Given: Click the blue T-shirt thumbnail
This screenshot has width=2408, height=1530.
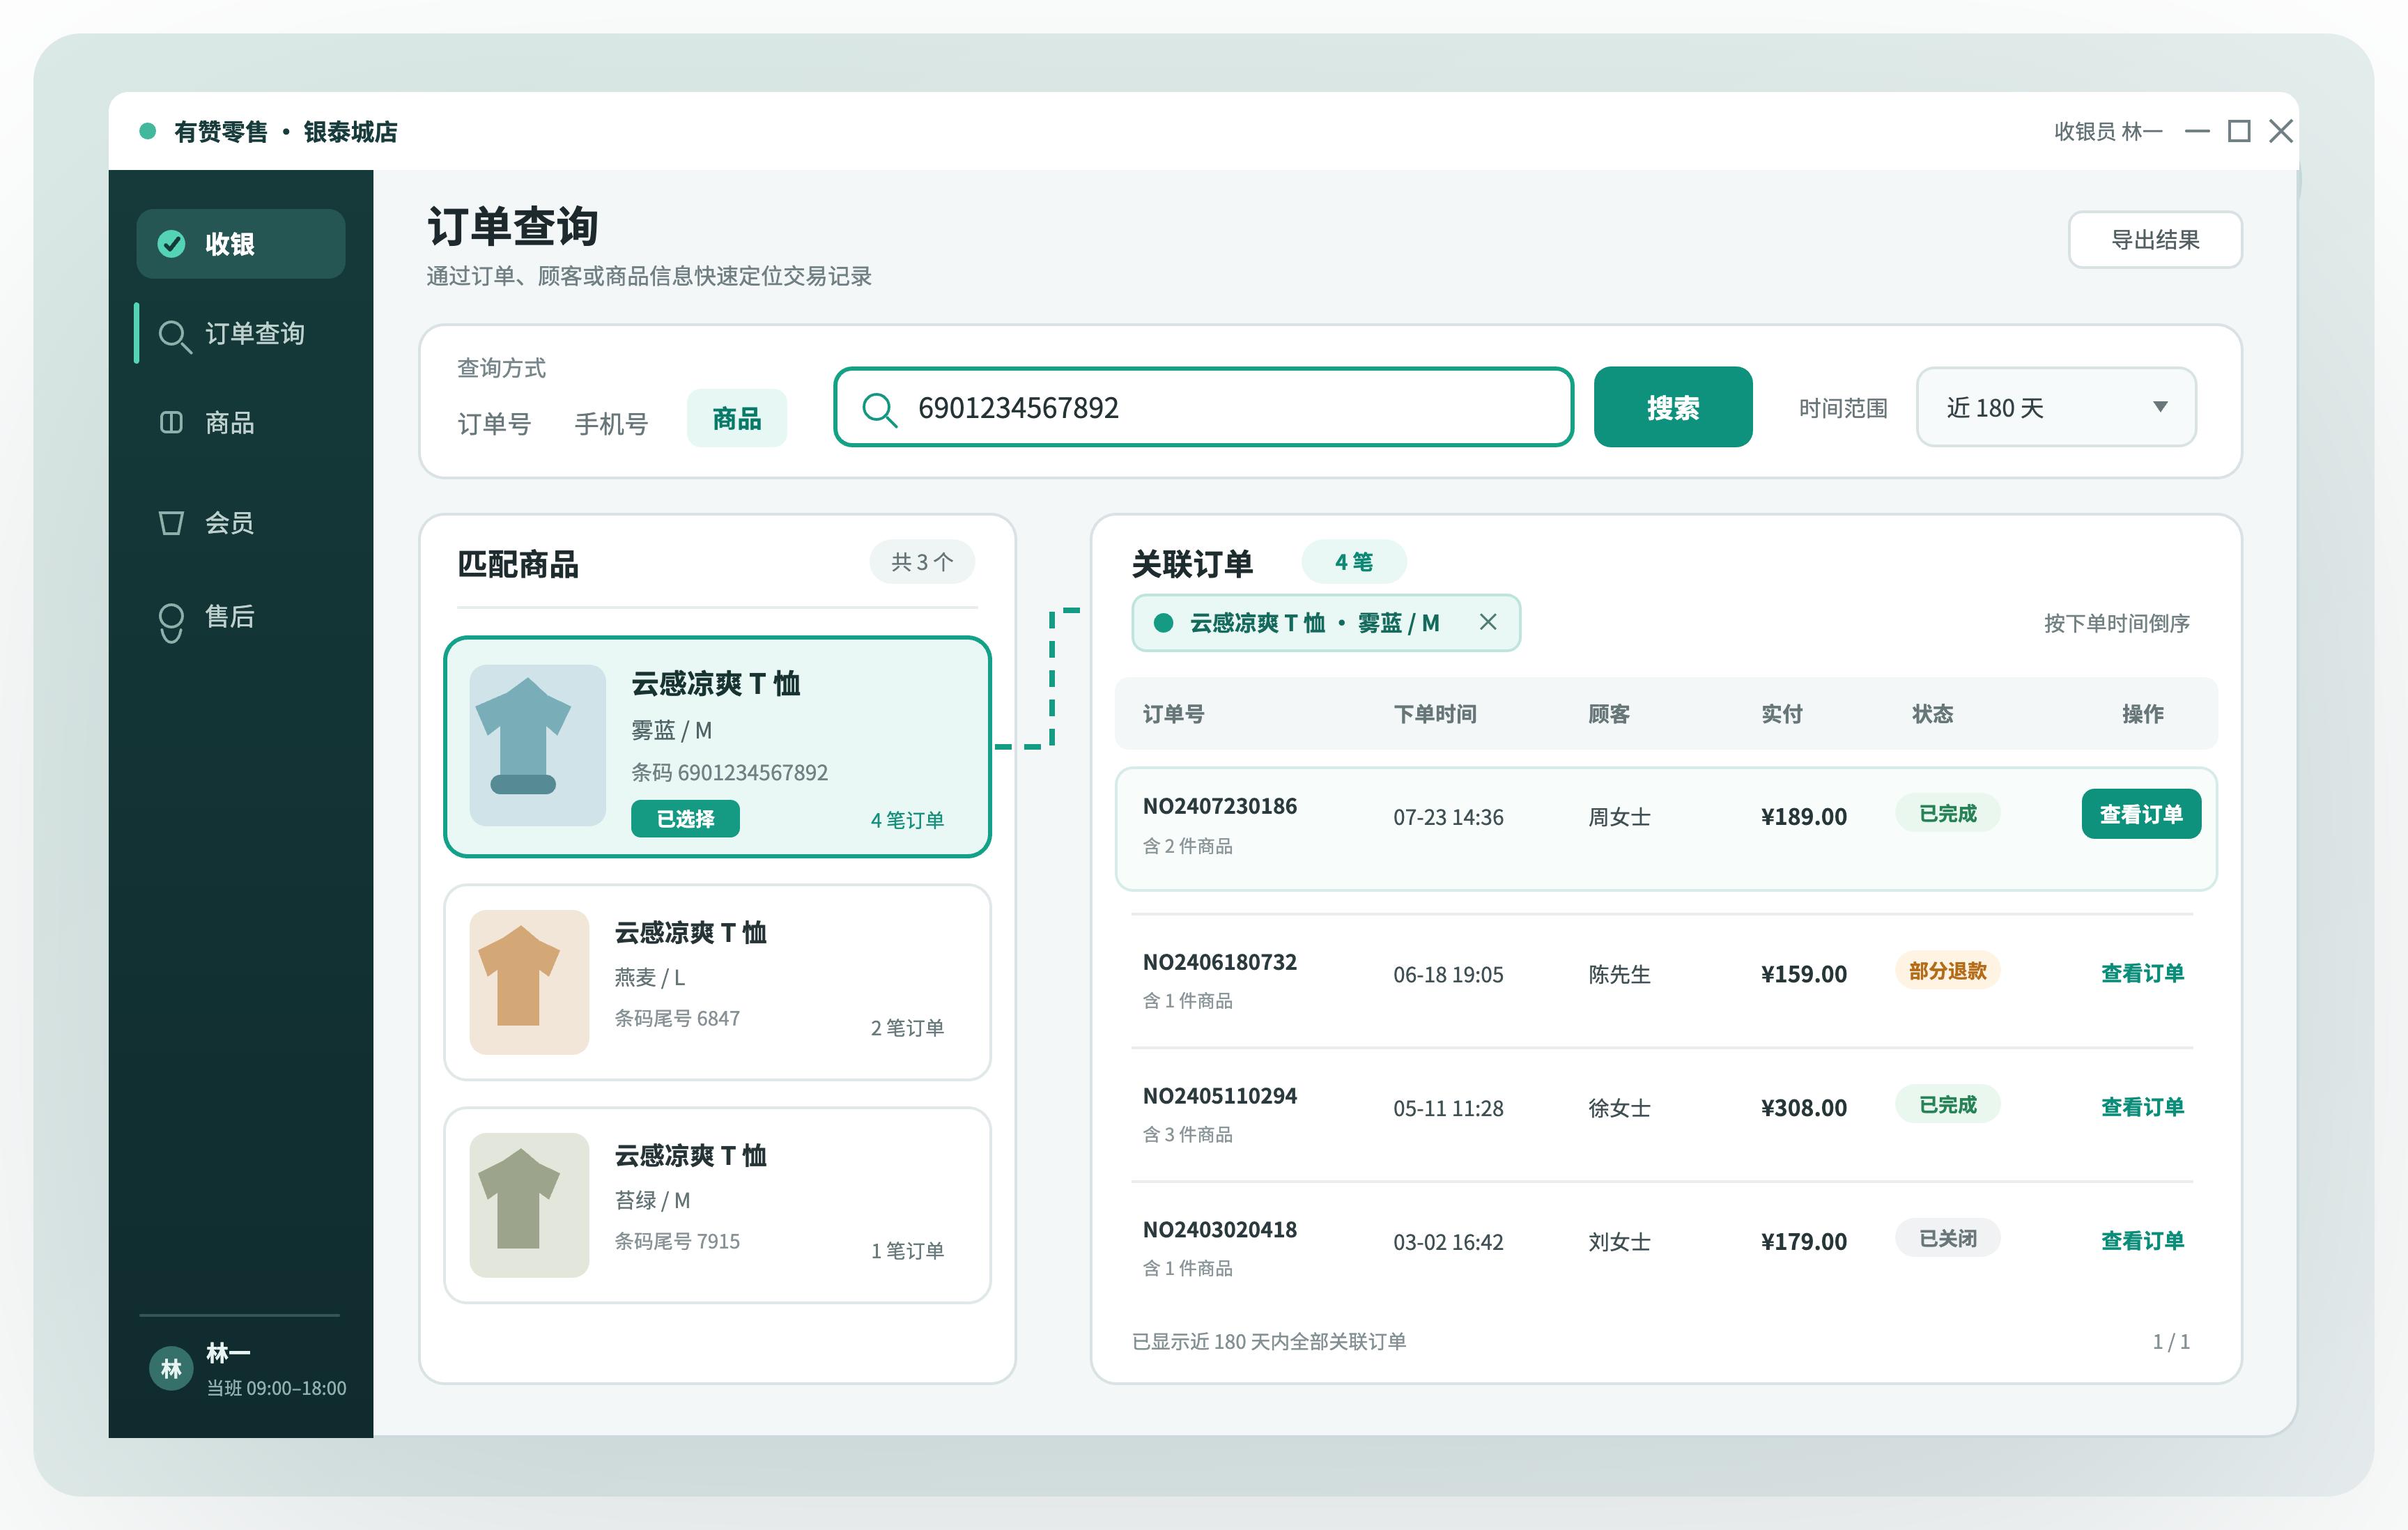Looking at the screenshot, I should point(538,745).
